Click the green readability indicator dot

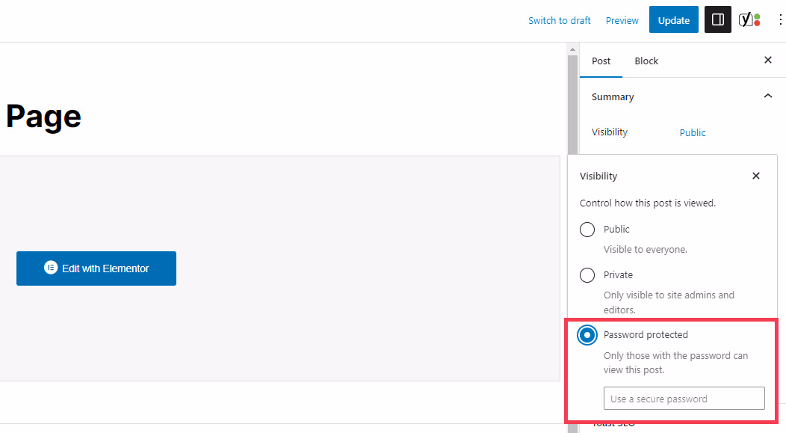pyautogui.click(x=757, y=16)
